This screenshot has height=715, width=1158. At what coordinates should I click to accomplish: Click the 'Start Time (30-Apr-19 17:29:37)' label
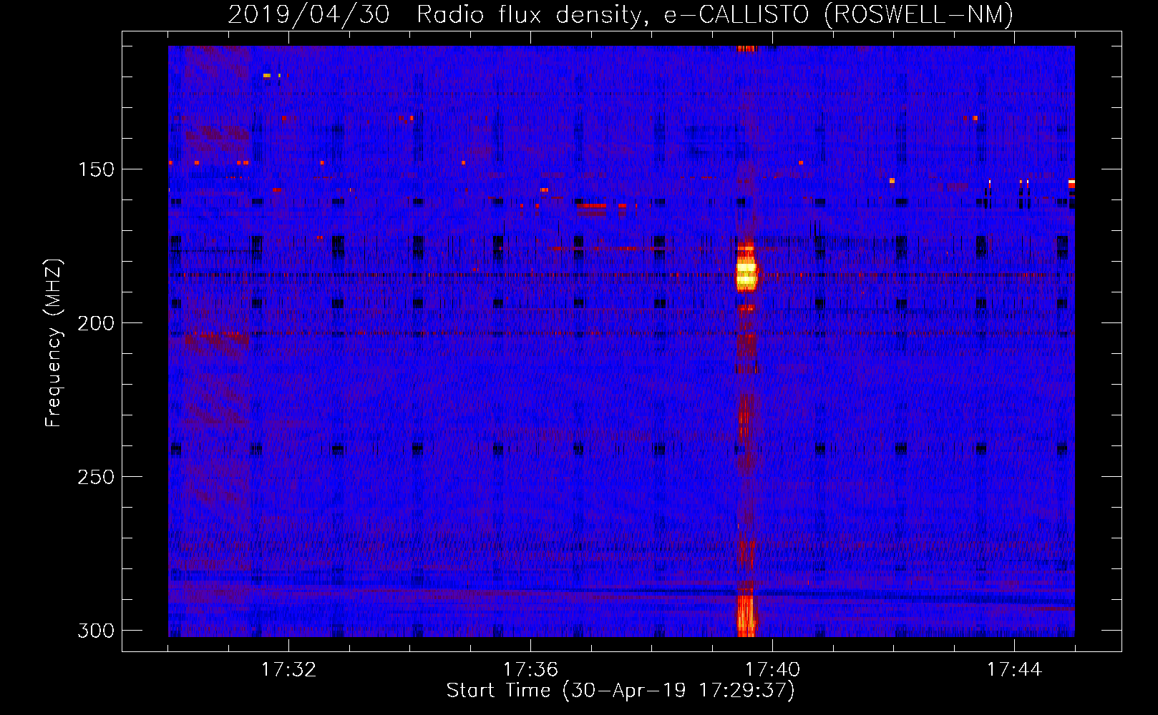click(x=621, y=691)
